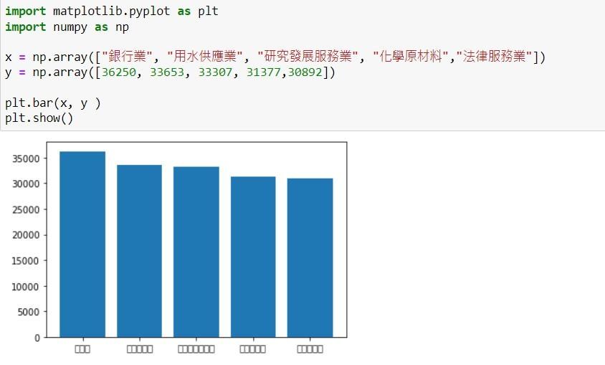605x365 pixels.
Task: Click the value 30892 in y array
Action: pyautogui.click(x=305, y=72)
